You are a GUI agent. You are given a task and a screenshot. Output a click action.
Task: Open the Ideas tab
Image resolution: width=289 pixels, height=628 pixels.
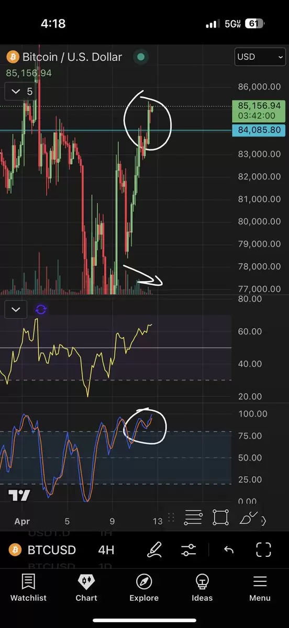202,587
